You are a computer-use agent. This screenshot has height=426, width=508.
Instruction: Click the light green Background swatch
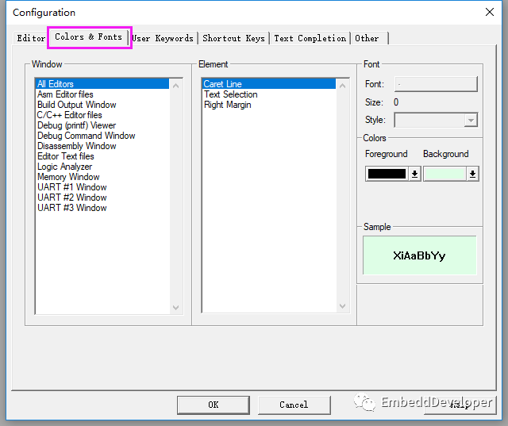pos(444,174)
